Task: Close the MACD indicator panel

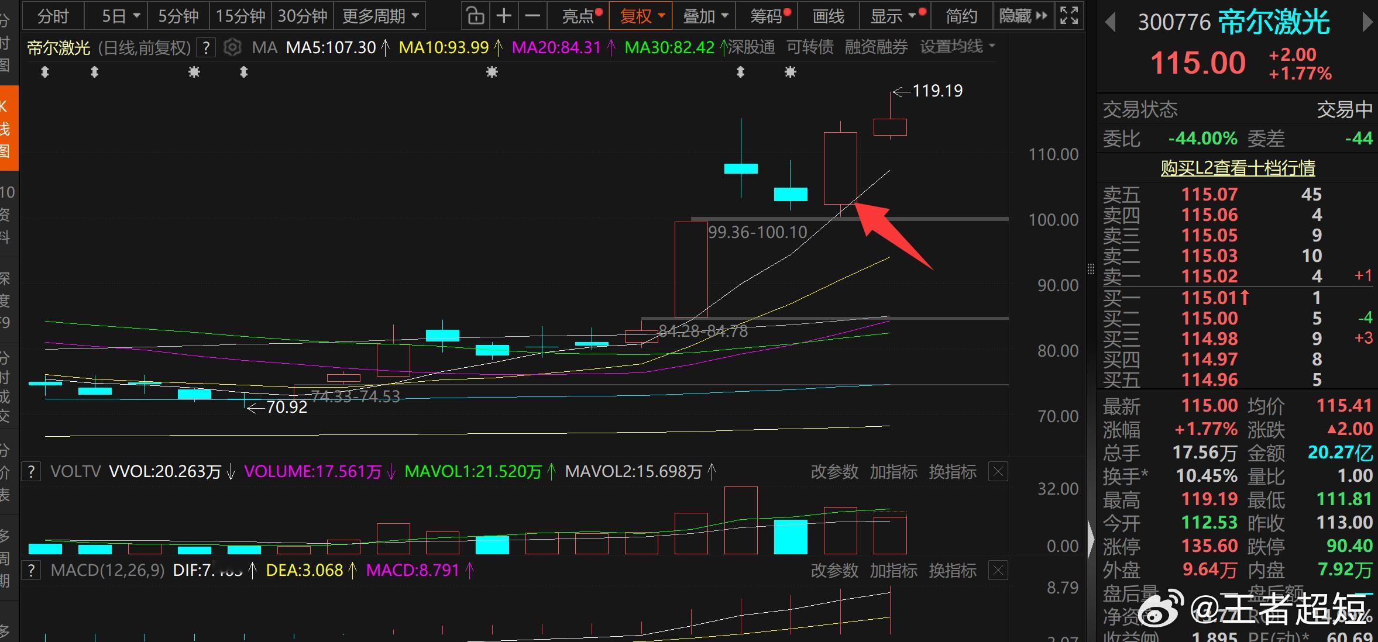Action: (x=998, y=570)
